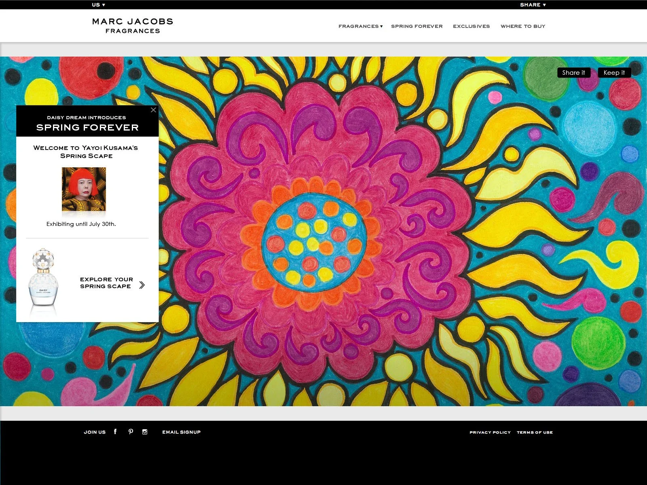This screenshot has height=485, width=647.
Task: Click the "Welcome to Yayoi Kusama's Spring Scape" heading
Action: (86, 152)
